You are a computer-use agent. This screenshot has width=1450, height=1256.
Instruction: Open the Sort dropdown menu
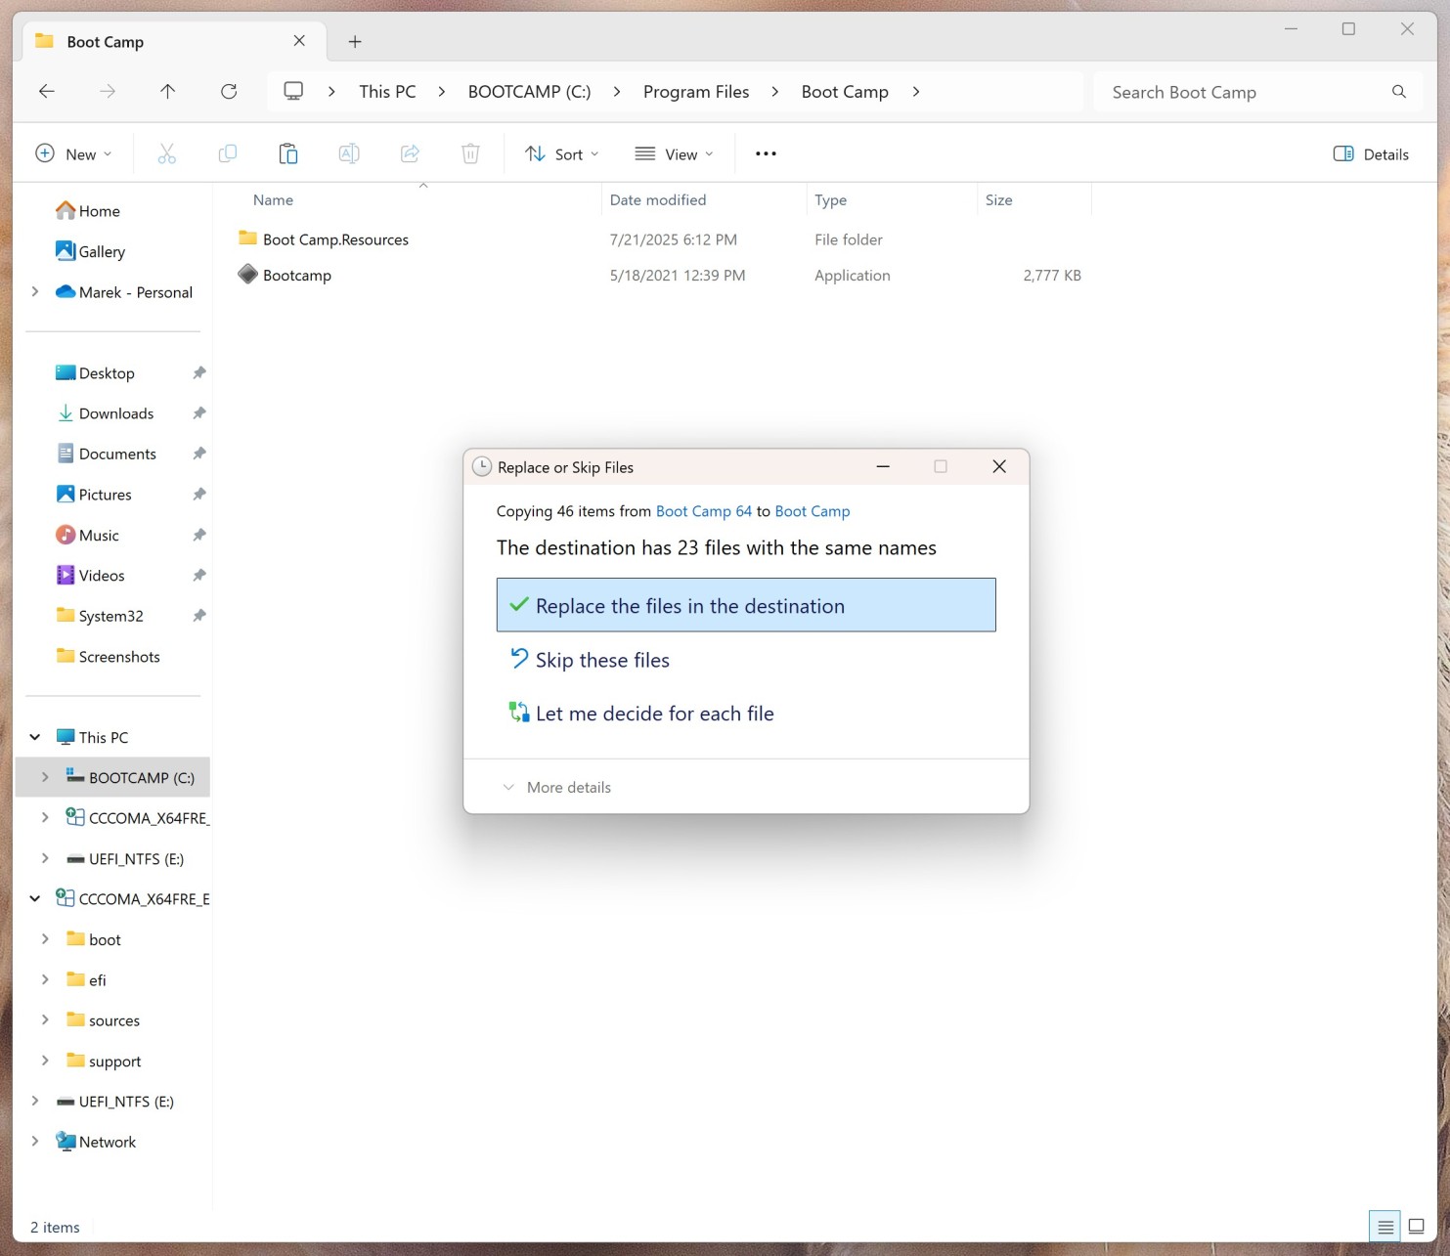562,153
